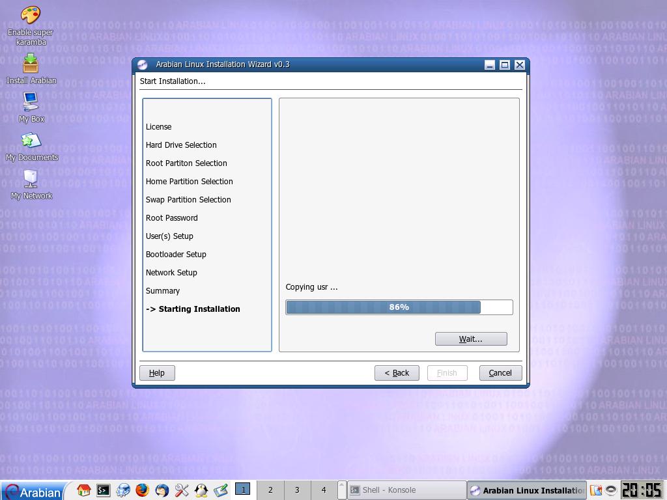Select Home Partition Selection step
The width and height of the screenshot is (667, 500).
190,182
